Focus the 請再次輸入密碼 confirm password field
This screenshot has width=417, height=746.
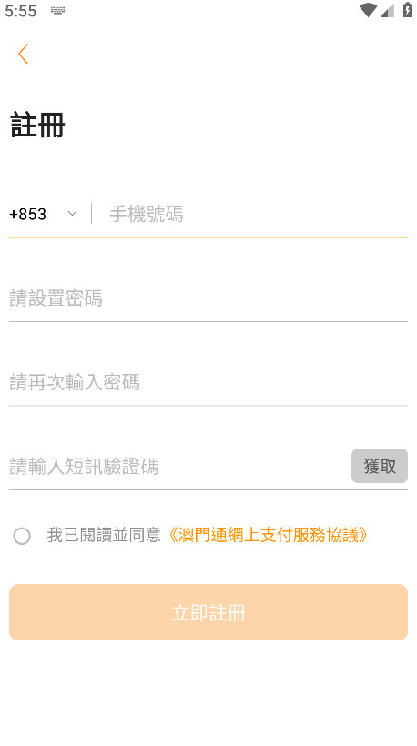tap(208, 382)
